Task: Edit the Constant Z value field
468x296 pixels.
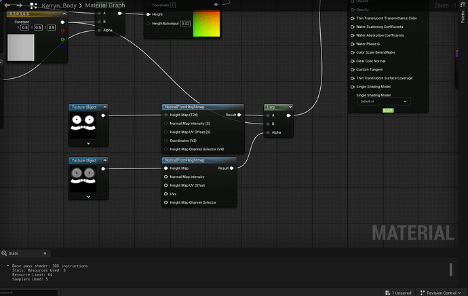Action: click(x=52, y=27)
